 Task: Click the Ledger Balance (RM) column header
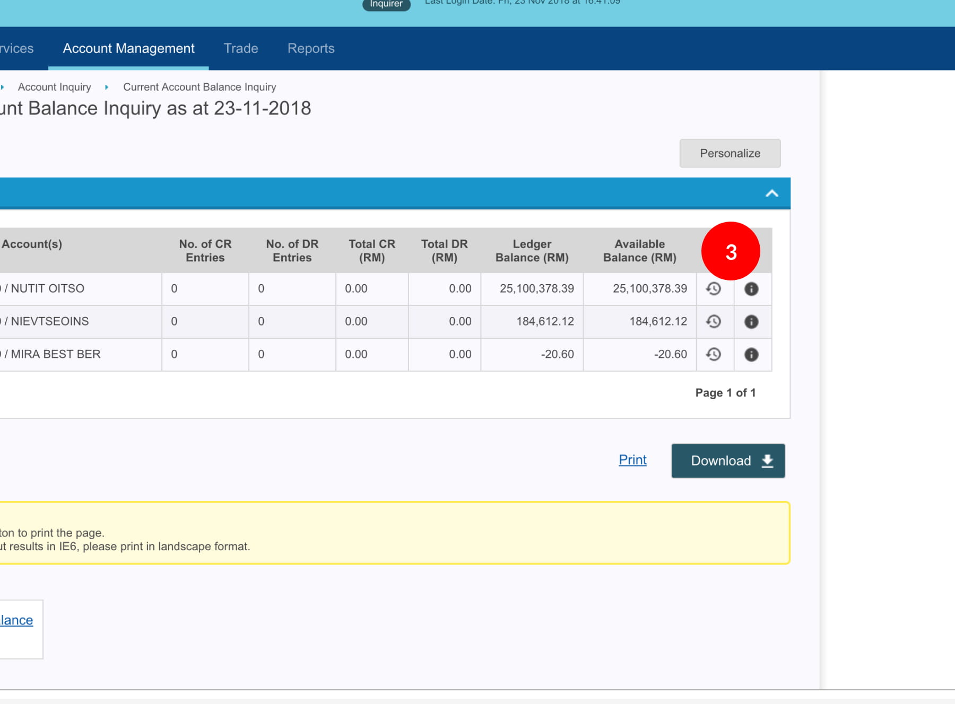coord(532,251)
